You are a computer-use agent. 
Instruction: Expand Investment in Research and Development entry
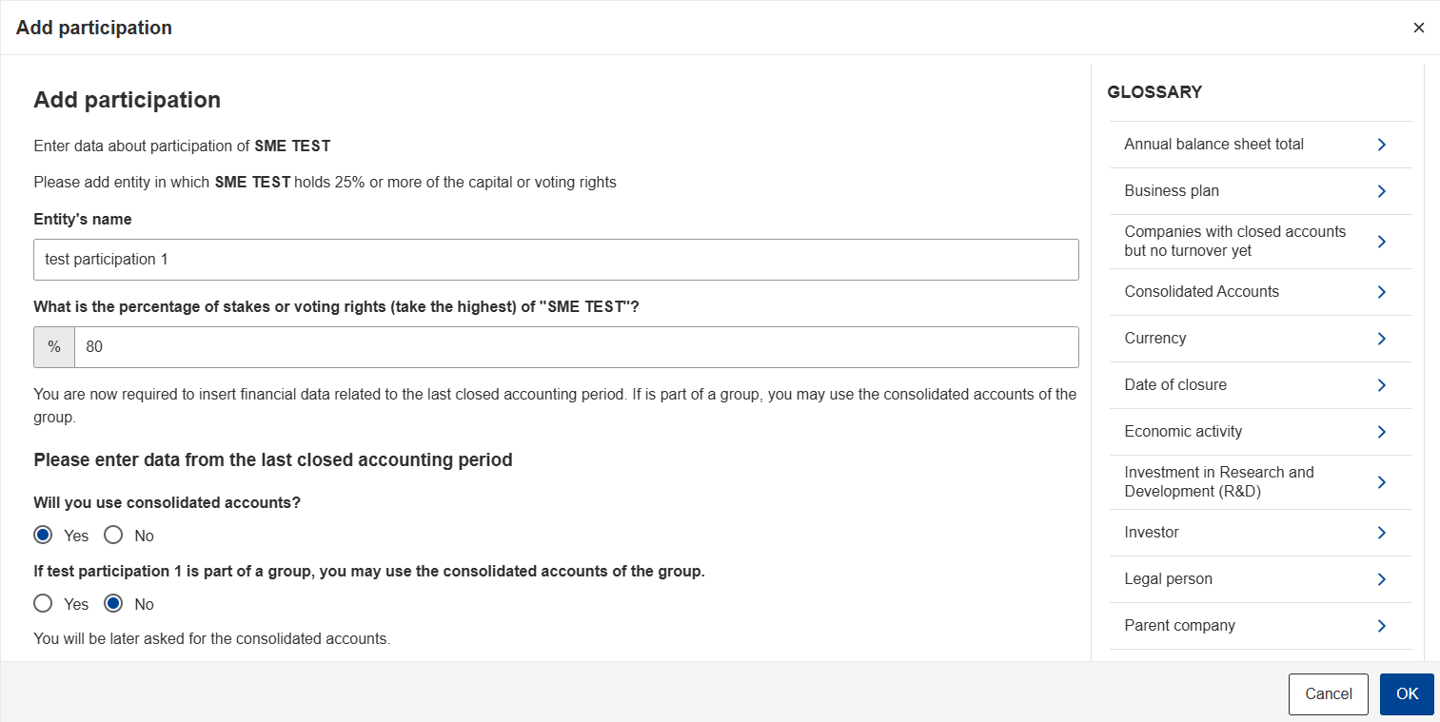[1260, 482]
